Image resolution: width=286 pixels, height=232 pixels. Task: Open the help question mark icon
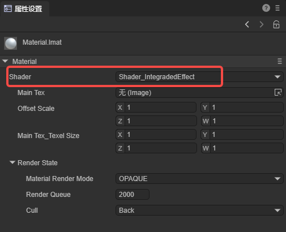coord(266,8)
